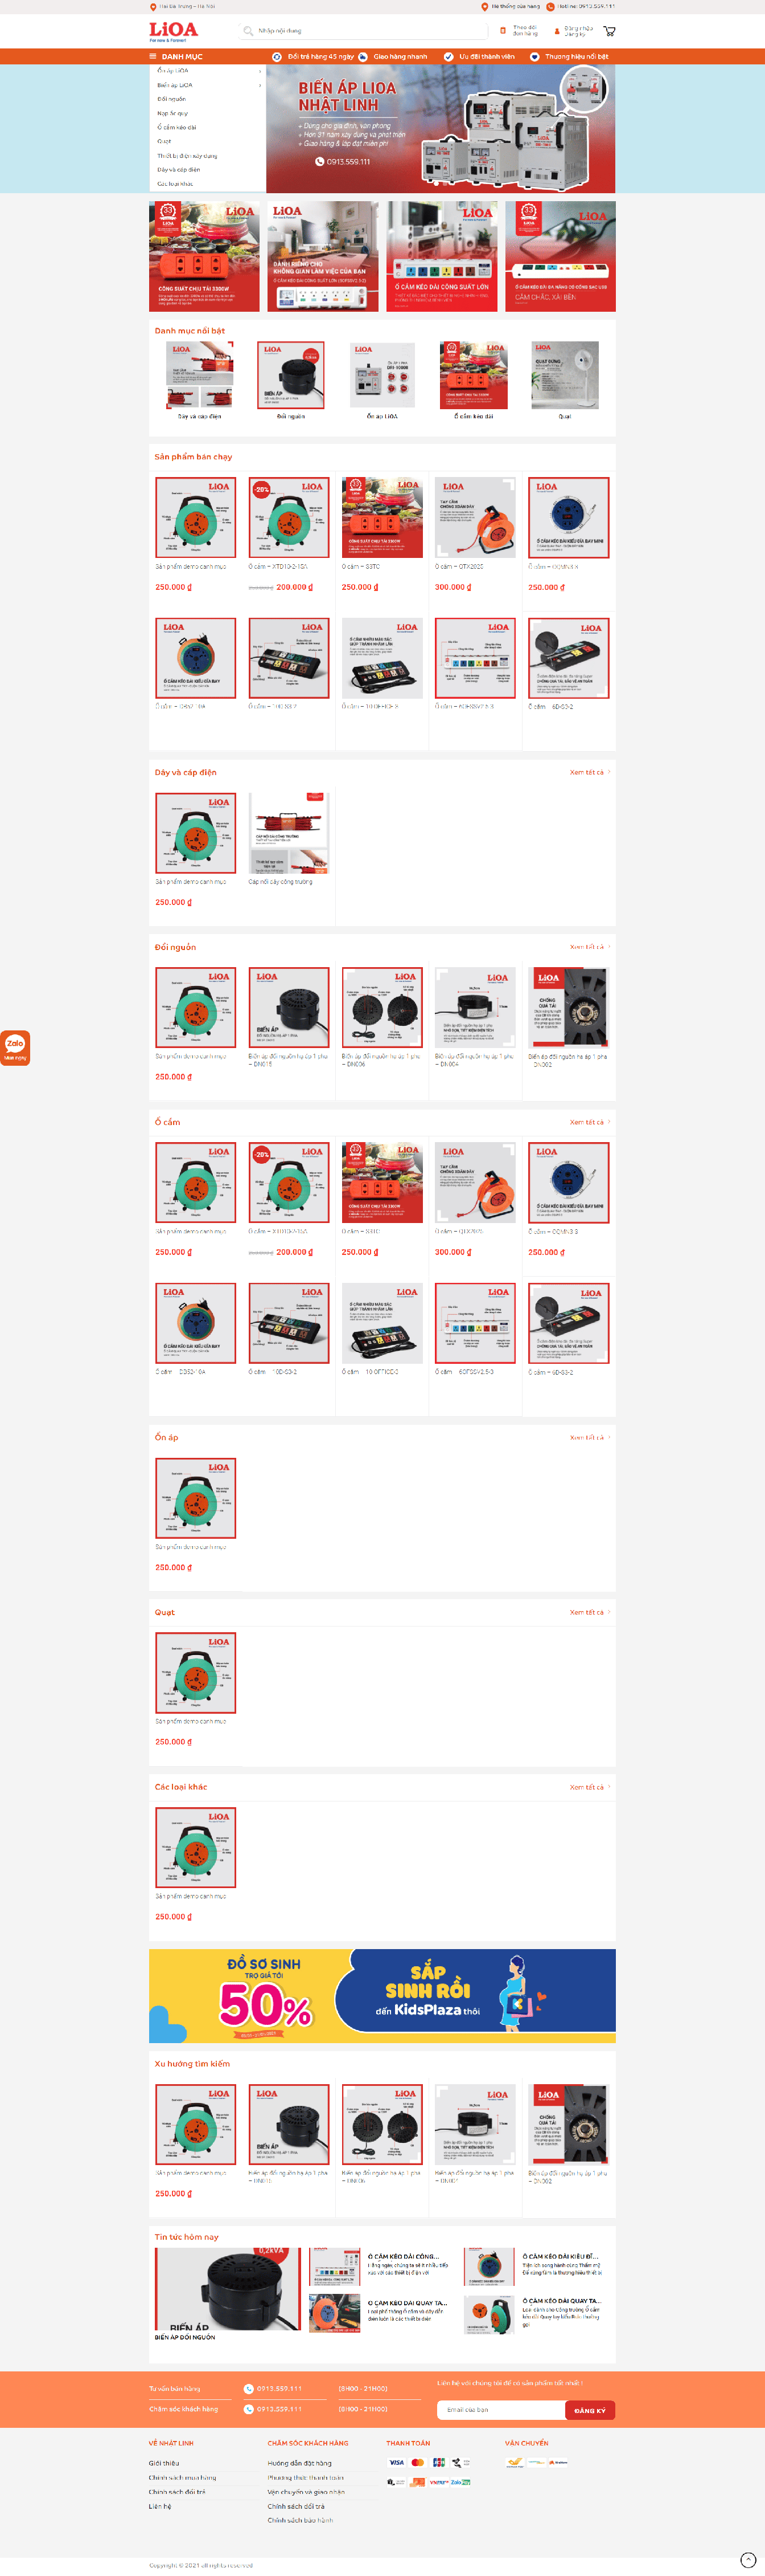Click the hamburger menu icon beside Danh mục
The height and width of the screenshot is (2576, 765).
pyautogui.click(x=153, y=57)
